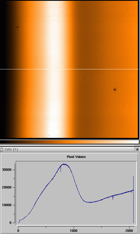
Task: Close the Cuts (1) window
Action: (x=137, y=149)
